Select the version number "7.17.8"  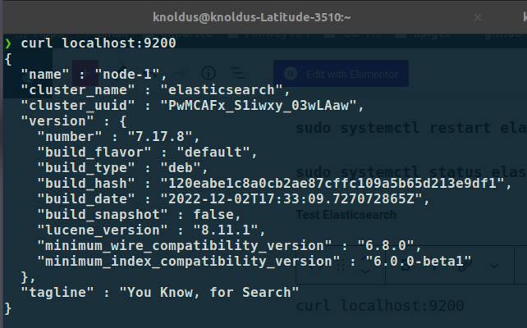(160, 137)
